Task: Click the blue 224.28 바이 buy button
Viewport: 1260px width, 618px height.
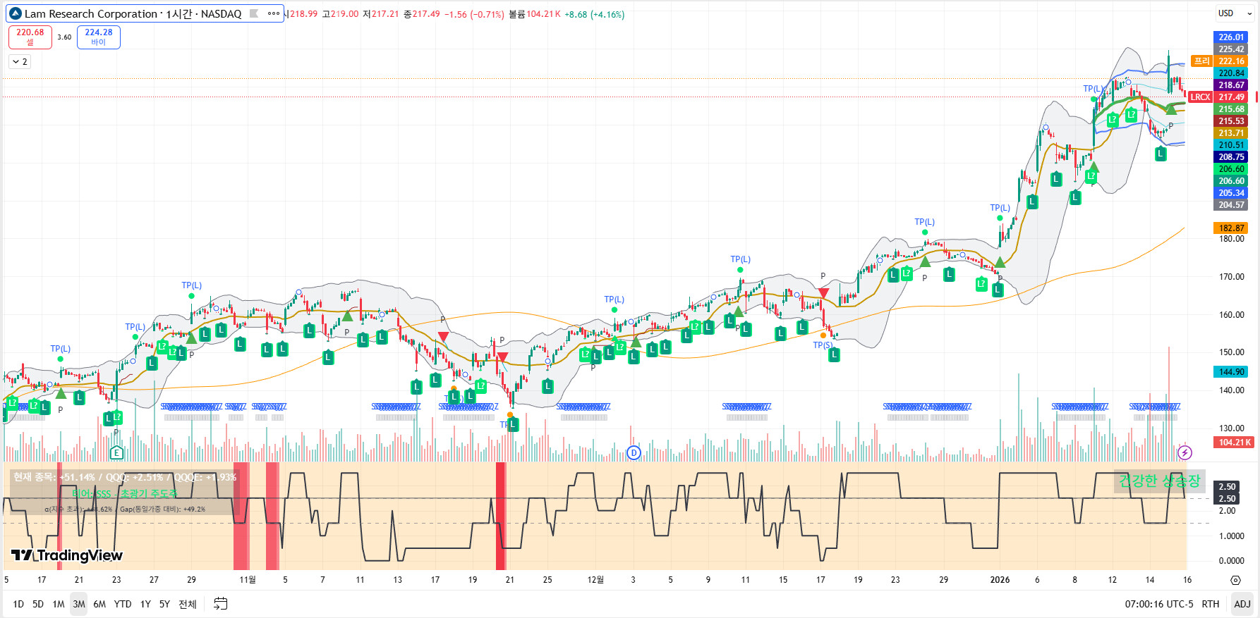Action: point(99,37)
